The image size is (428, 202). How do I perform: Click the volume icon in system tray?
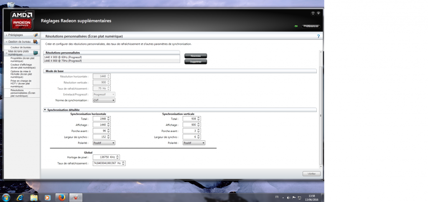coord(288,198)
